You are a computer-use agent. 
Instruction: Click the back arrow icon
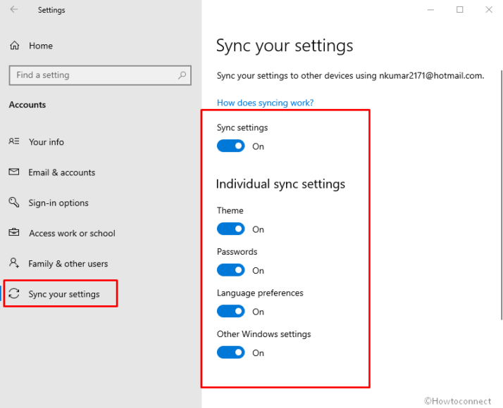pyautogui.click(x=14, y=10)
